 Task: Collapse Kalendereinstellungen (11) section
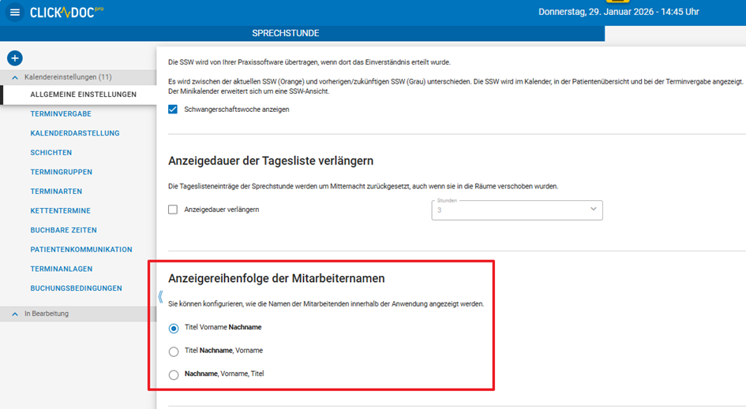click(x=15, y=77)
